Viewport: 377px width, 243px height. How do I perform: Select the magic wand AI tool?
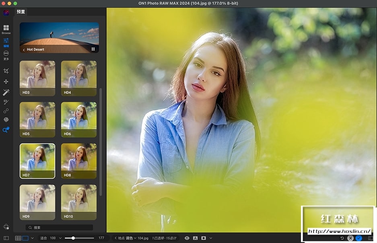tap(6, 92)
